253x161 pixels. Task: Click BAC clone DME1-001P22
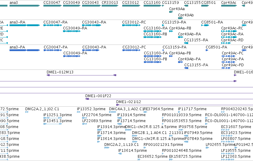coord(169,99)
